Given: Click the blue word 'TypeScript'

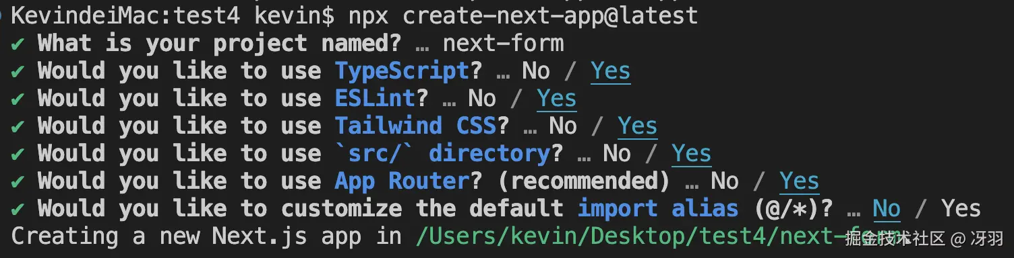Looking at the screenshot, I should (x=402, y=71).
